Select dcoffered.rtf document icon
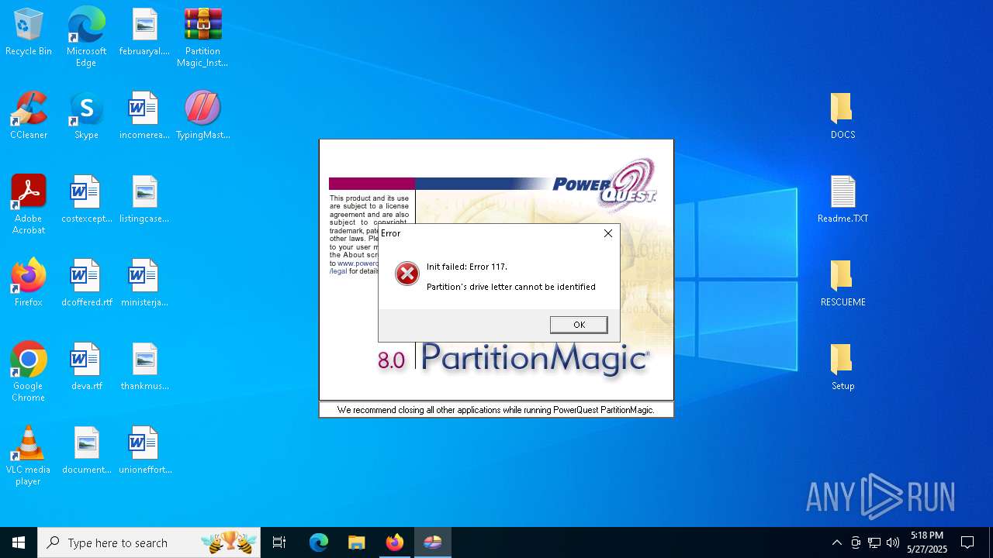Image resolution: width=993 pixels, height=558 pixels. [86, 284]
